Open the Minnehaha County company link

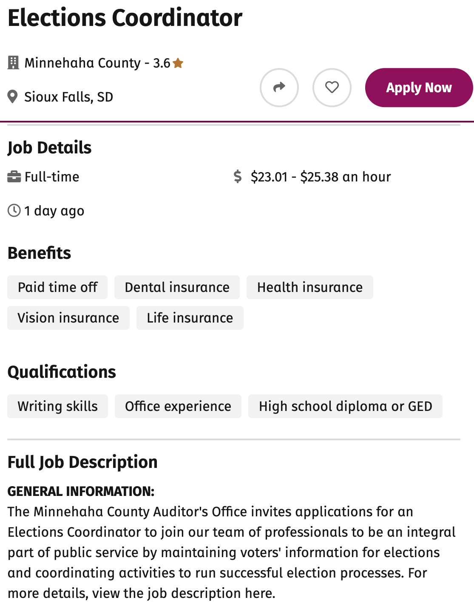82,63
